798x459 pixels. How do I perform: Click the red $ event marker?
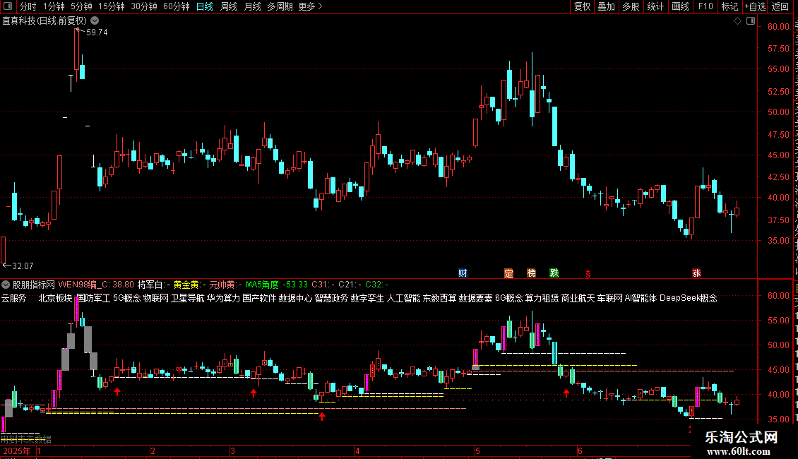(588, 274)
